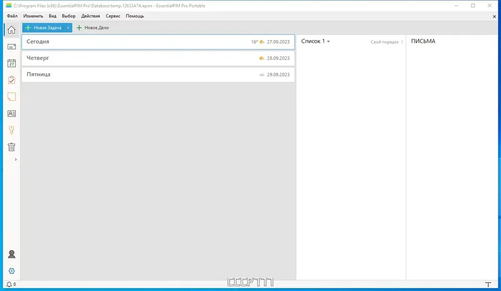Click the 16° temperature reading
501x291 pixels.
click(254, 42)
